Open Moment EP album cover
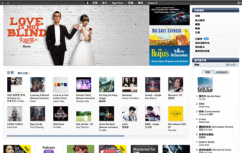Image resolution: width=242 pixels, height=153 pixels. coord(175,85)
